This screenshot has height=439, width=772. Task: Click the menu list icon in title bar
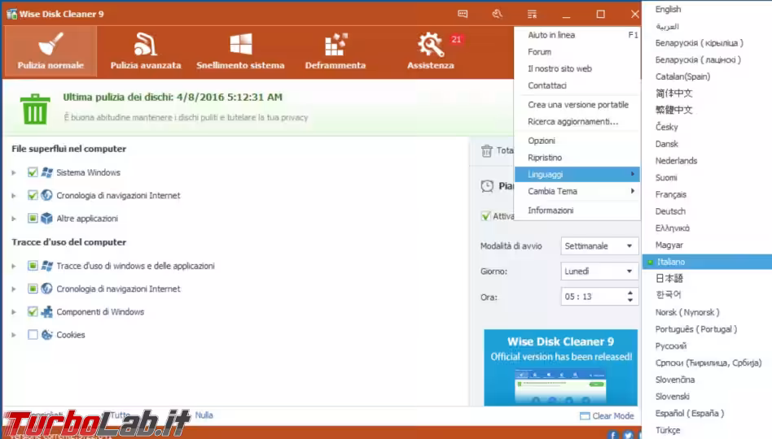[532, 14]
